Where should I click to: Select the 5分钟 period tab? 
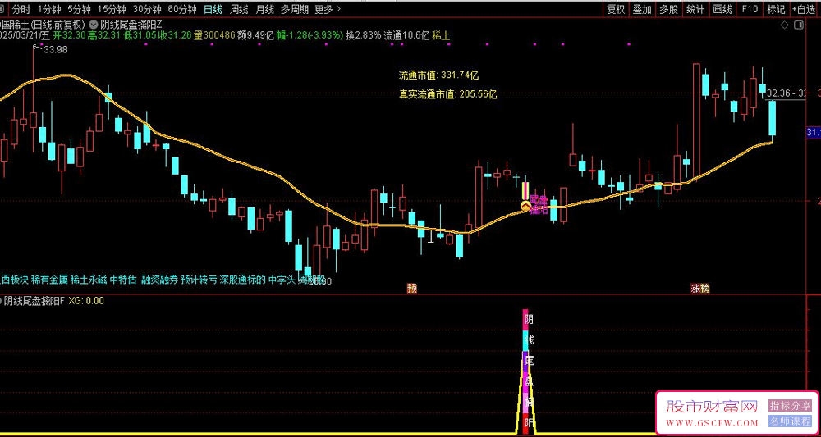(79, 9)
